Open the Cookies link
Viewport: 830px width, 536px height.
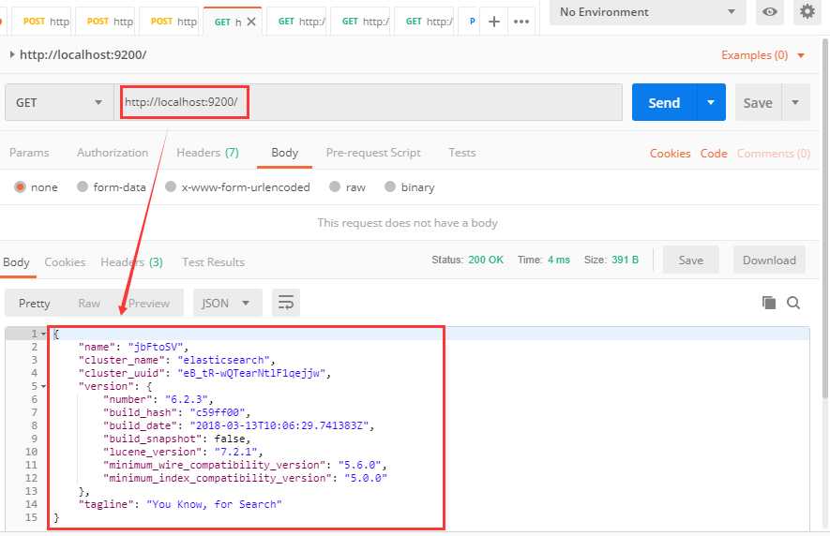(671, 153)
